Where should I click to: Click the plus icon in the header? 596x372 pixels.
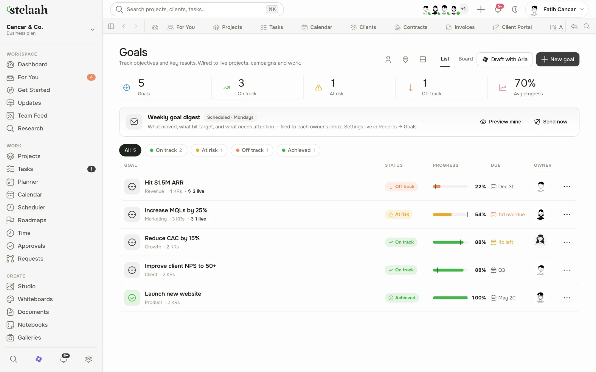(x=481, y=9)
